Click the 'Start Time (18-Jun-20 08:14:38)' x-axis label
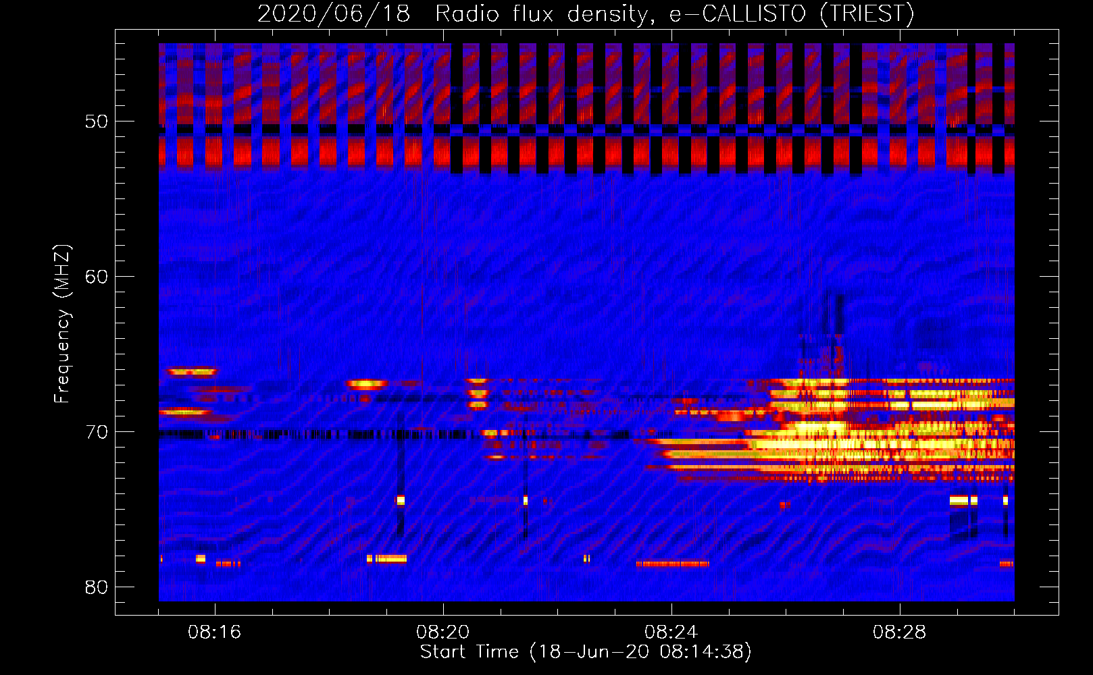1093x675 pixels. point(586,652)
